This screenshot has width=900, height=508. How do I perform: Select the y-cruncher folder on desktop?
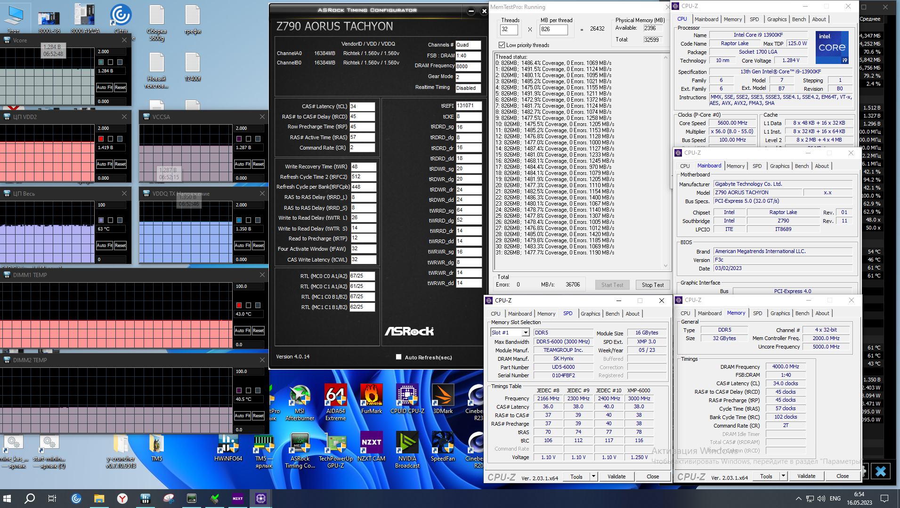[121, 451]
